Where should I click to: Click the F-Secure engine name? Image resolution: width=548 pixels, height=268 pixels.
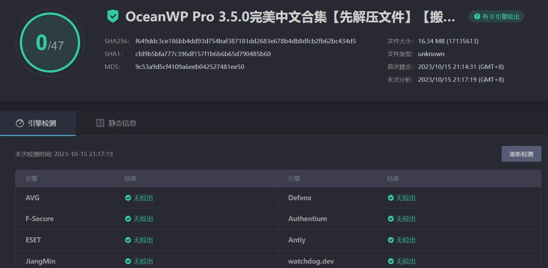click(x=39, y=219)
